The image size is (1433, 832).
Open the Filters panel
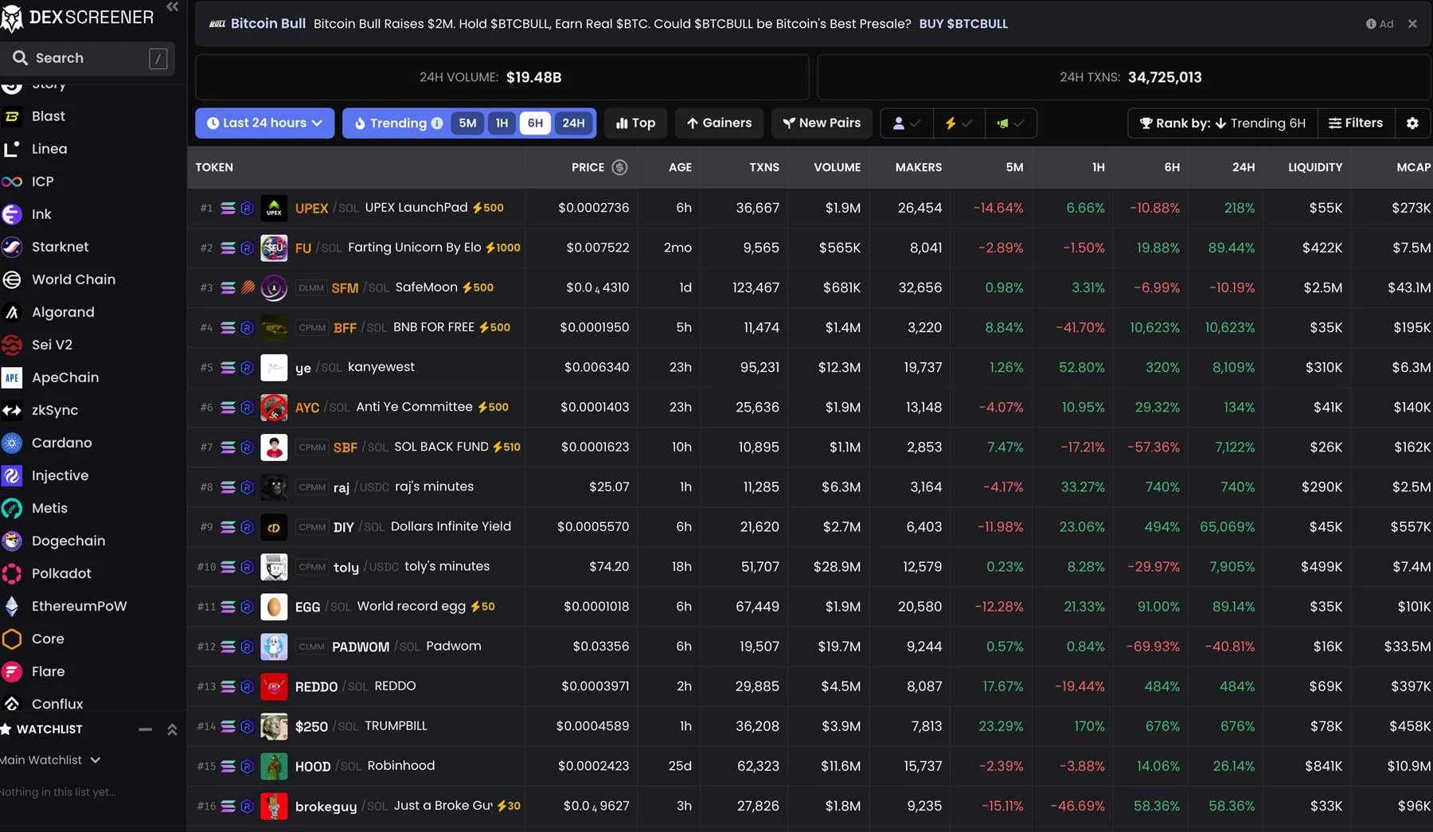pyautogui.click(x=1356, y=123)
